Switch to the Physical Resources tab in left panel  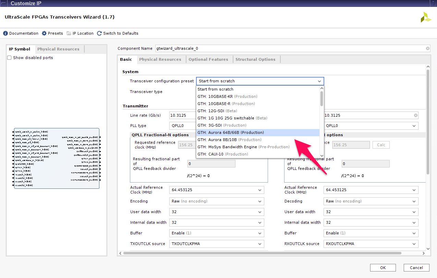[x=58, y=49]
